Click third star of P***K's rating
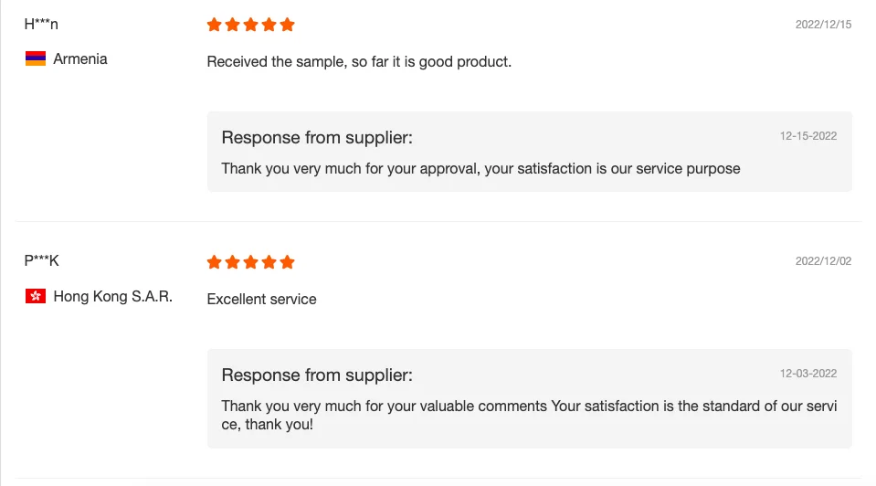 tap(251, 262)
